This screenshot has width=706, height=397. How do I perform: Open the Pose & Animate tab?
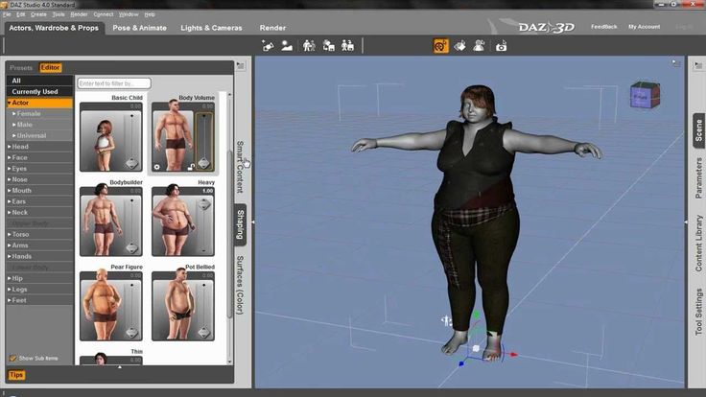[140, 28]
